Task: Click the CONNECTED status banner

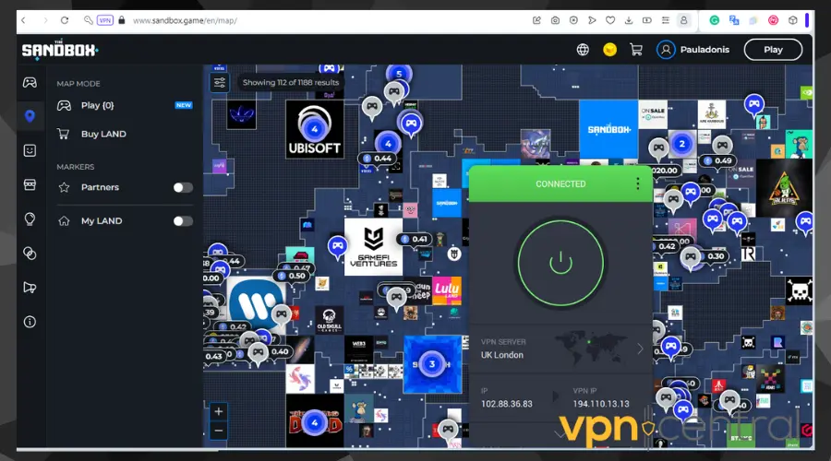Action: click(560, 183)
